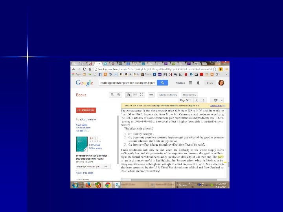The image size is (283, 212).
Task: Zoom out of the book page
Action: click(119, 95)
